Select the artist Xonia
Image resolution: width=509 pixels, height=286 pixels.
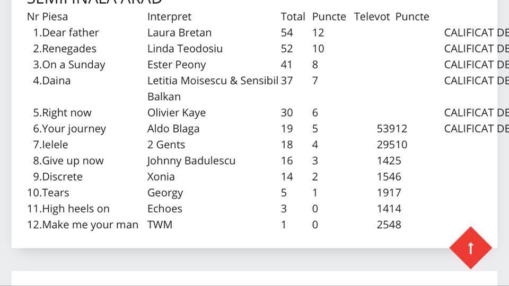161,176
